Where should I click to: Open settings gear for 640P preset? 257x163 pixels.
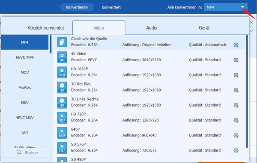coord(236,135)
